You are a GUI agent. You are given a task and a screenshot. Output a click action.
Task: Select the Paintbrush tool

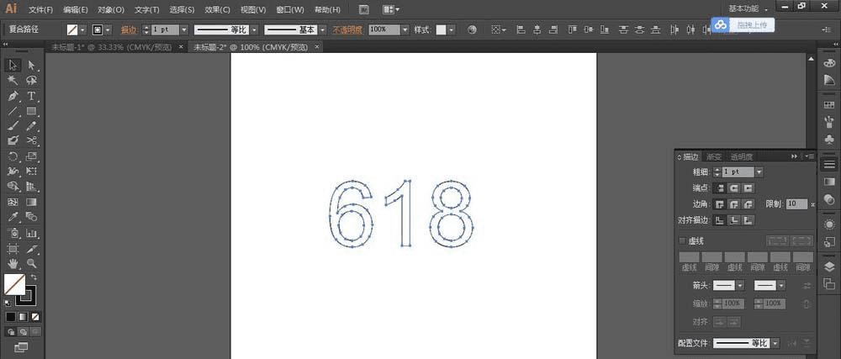[13, 126]
